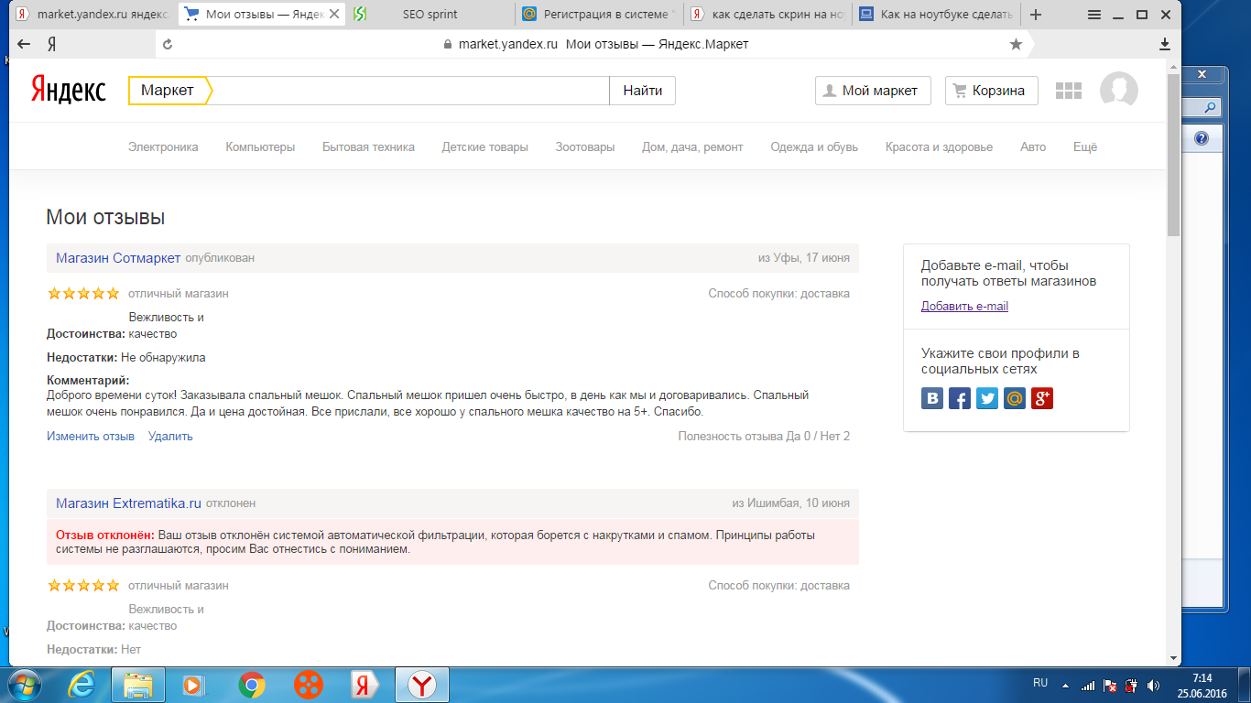Viewport: 1251px width, 703px height.
Task: Switch to Регистрация в системе tab
Action: pos(599,15)
